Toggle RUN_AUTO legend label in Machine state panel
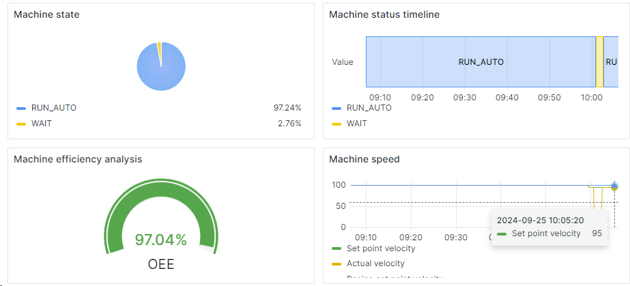The width and height of the screenshot is (630, 286). [x=54, y=108]
